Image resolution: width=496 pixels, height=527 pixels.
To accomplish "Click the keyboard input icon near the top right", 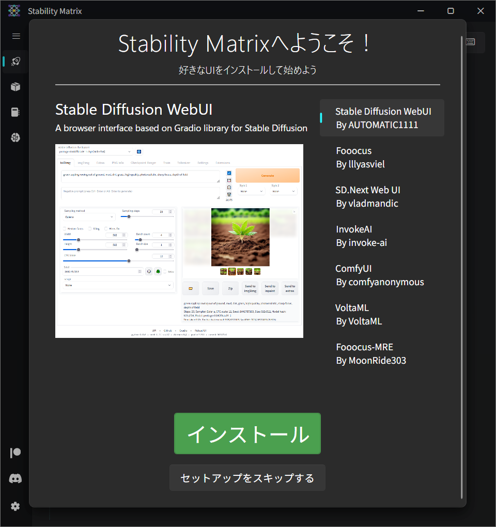I will [x=470, y=42].
